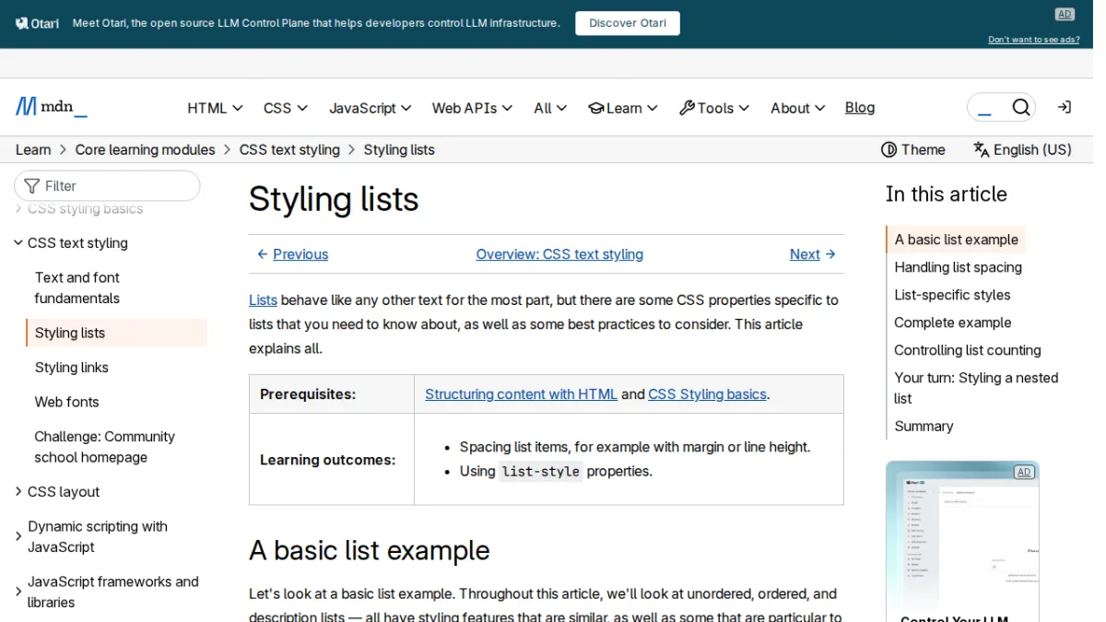Select Styling lists in the sidebar

click(x=116, y=333)
